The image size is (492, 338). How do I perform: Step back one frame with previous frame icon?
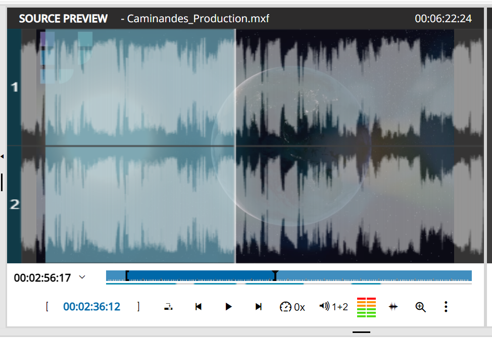[198, 306]
